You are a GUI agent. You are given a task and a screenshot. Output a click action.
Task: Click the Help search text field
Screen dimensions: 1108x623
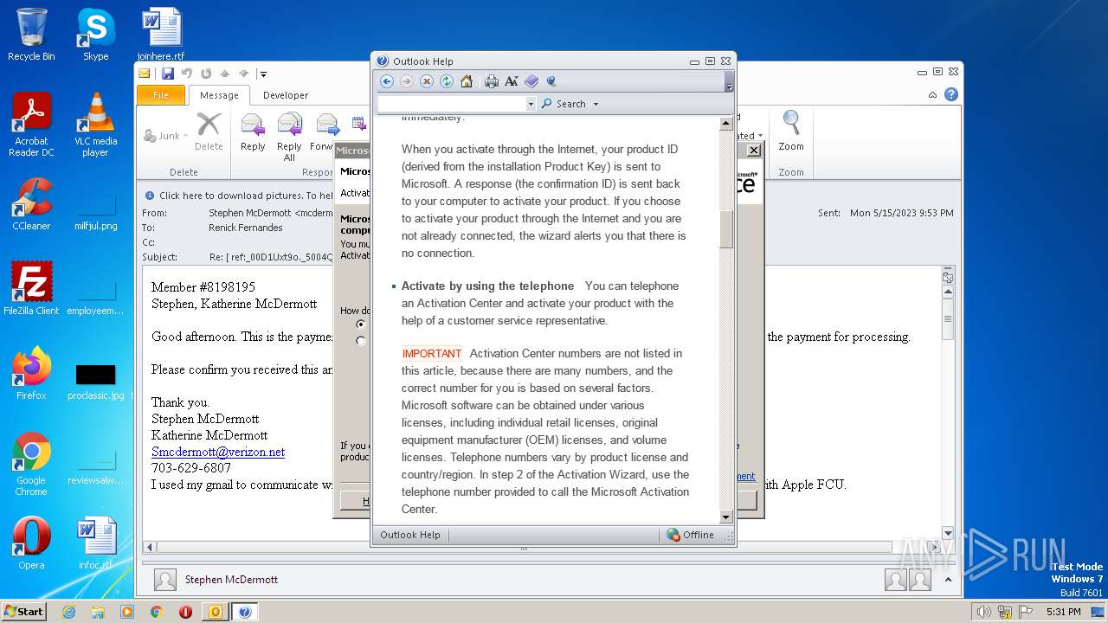[452, 104]
